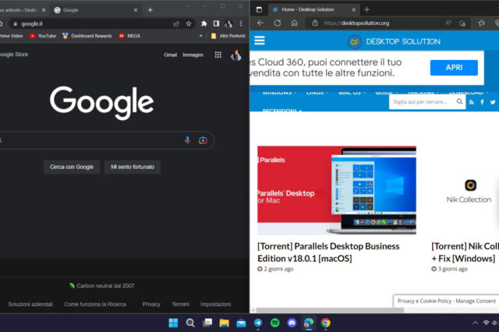Screen dimensions: 499x332
Task: Open the Windows Start menu
Action: (x=173, y=323)
